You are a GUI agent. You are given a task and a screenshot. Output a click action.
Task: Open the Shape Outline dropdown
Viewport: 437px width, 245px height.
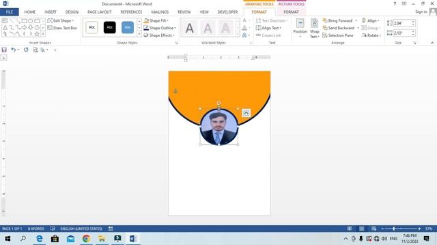click(x=160, y=28)
